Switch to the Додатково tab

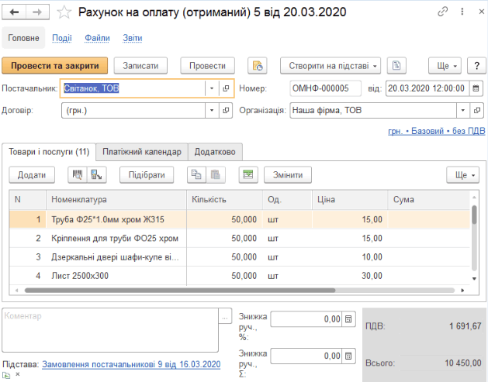coord(215,152)
